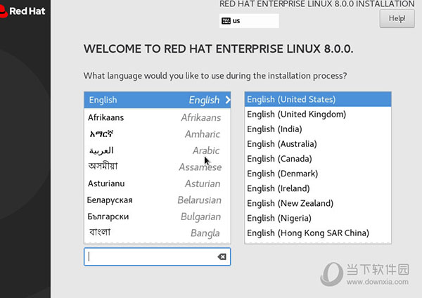Select Afrikaans in the language list
The height and width of the screenshot is (298, 422).
157,117
